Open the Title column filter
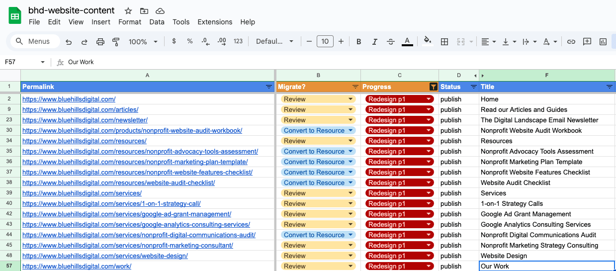This screenshot has width=616, height=271. pyautogui.click(x=609, y=87)
